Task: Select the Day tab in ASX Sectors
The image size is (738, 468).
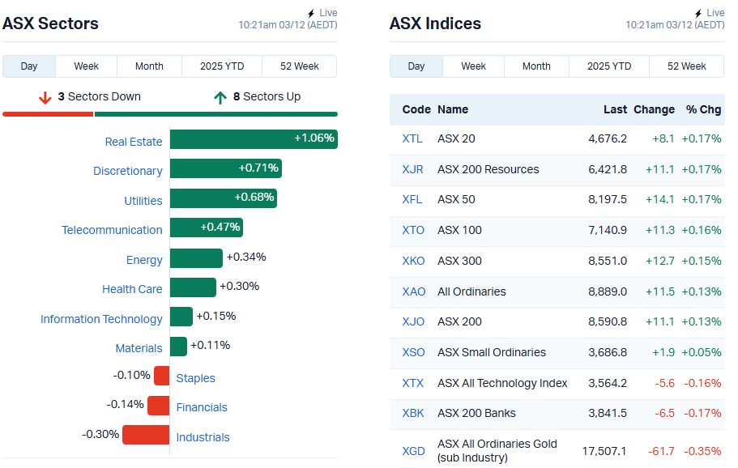Action: pos(29,66)
